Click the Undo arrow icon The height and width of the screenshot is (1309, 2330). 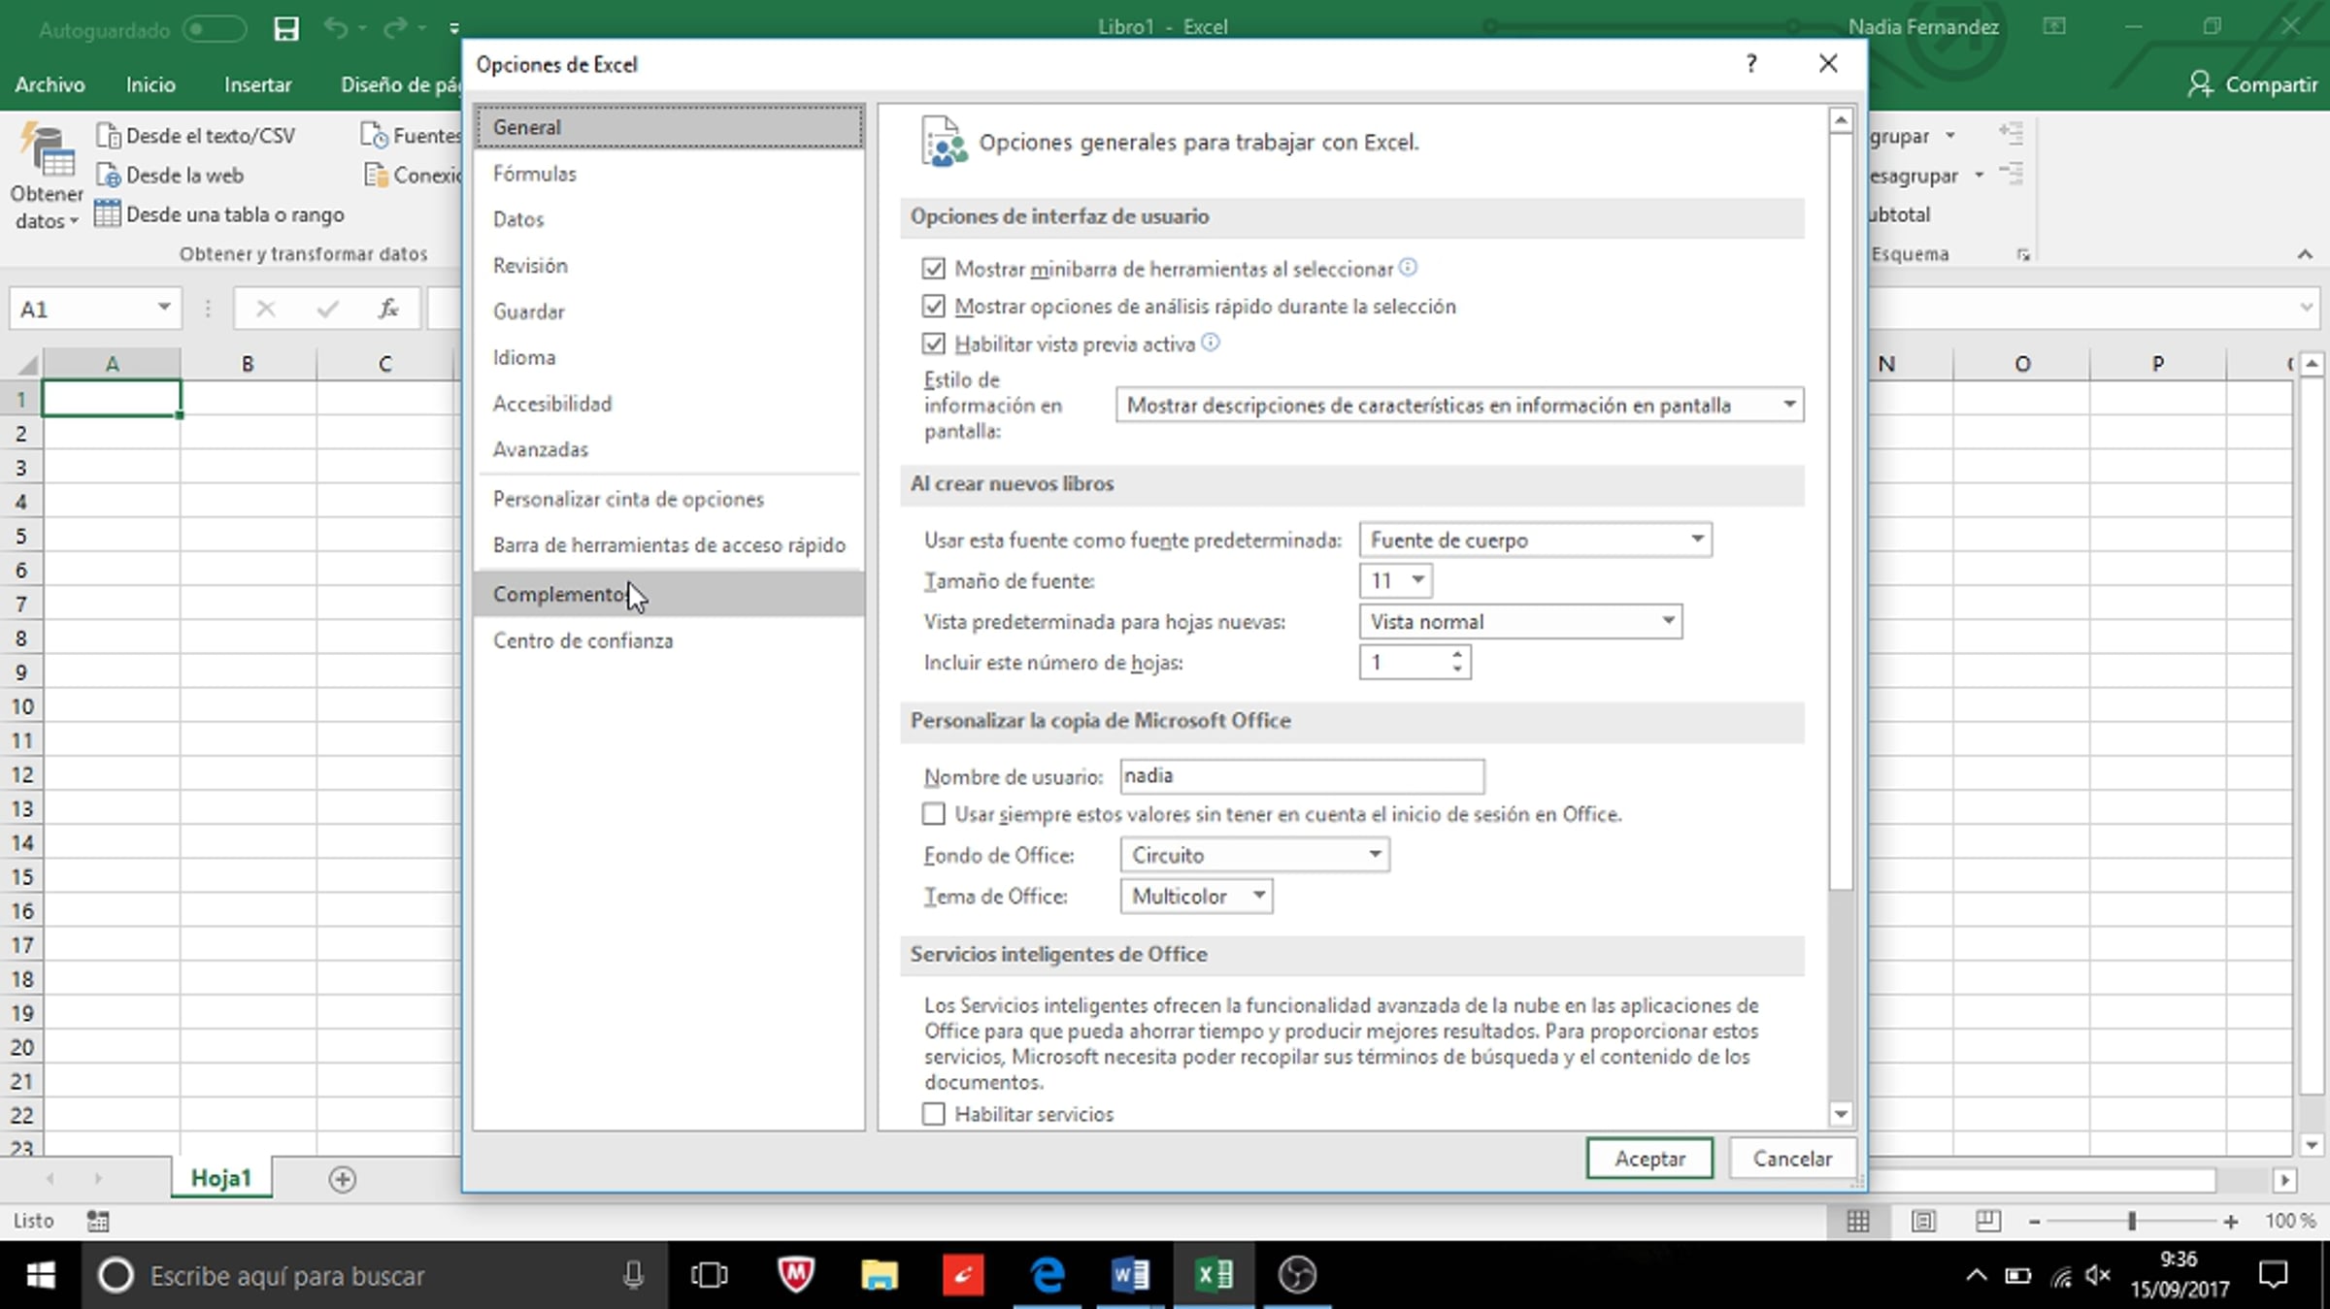pos(336,28)
